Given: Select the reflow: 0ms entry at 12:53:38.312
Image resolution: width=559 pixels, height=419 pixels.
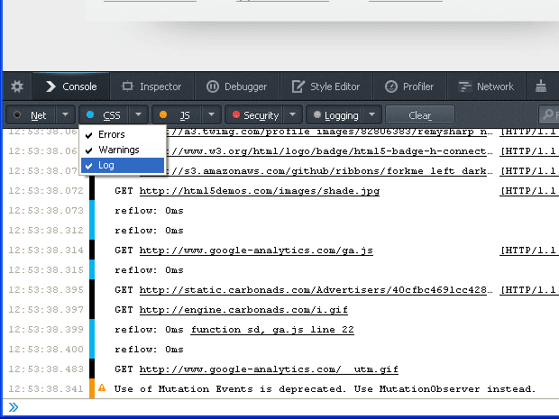Looking at the screenshot, I should click(x=149, y=231).
